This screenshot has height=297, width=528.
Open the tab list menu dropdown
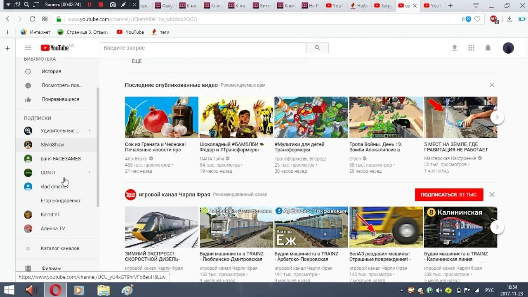(476, 5)
